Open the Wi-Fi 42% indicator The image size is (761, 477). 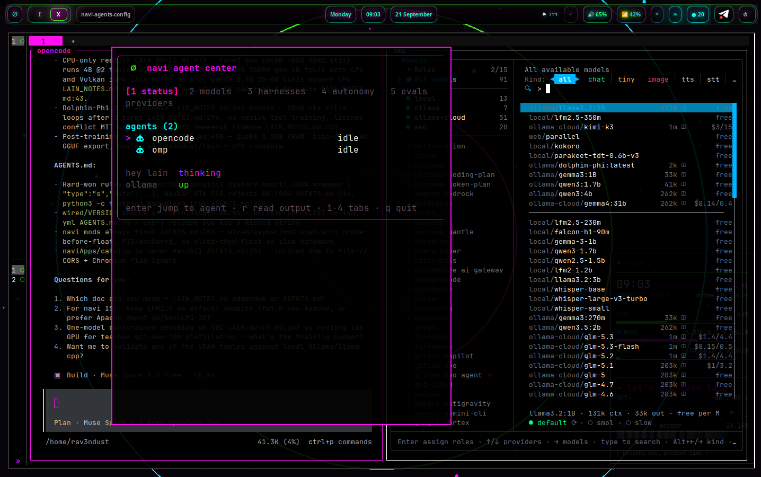(631, 14)
